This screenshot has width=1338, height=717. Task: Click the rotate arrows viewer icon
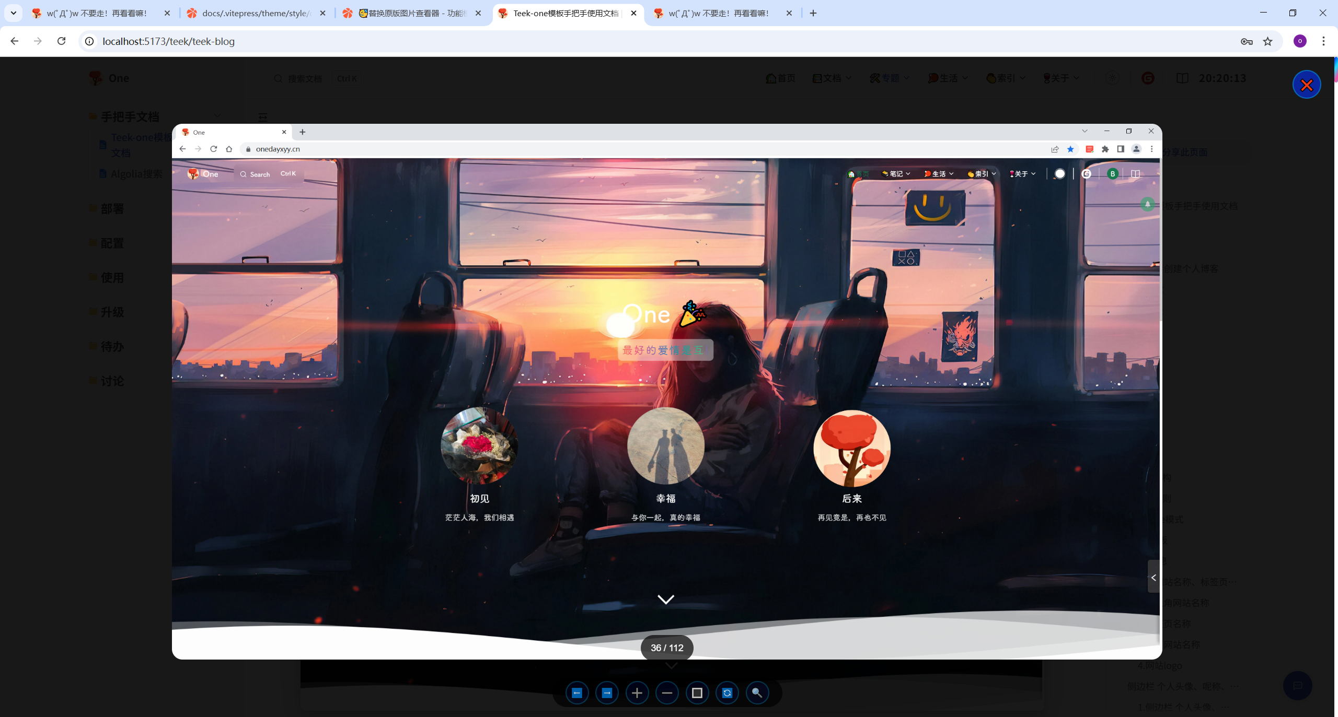[x=727, y=693]
